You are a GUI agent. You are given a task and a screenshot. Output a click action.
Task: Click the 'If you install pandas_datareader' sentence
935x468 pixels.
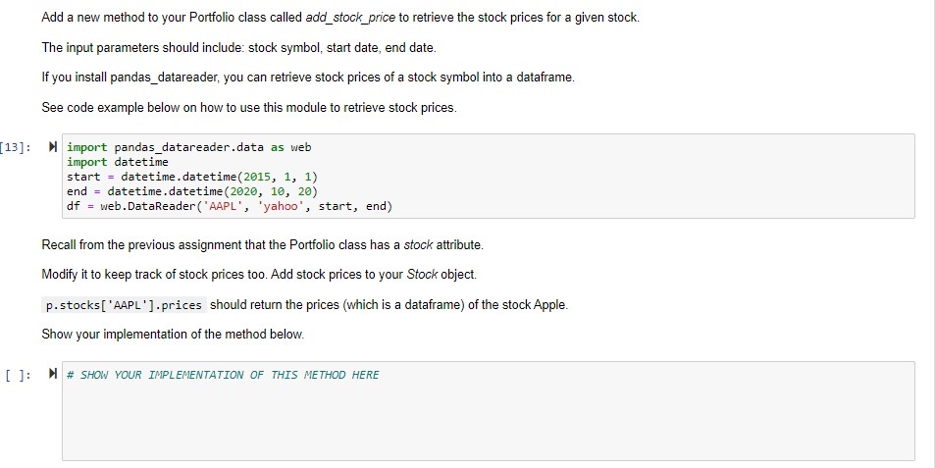click(308, 78)
